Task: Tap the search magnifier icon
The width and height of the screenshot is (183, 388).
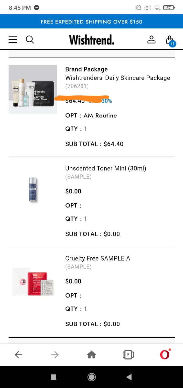Action: coord(30,39)
